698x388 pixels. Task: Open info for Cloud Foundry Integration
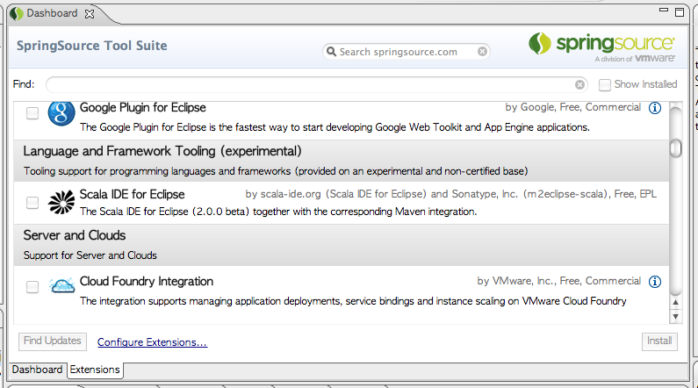tap(654, 281)
